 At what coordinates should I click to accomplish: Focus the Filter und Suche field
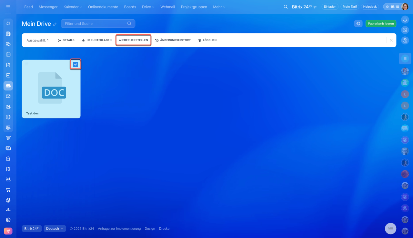click(x=98, y=24)
